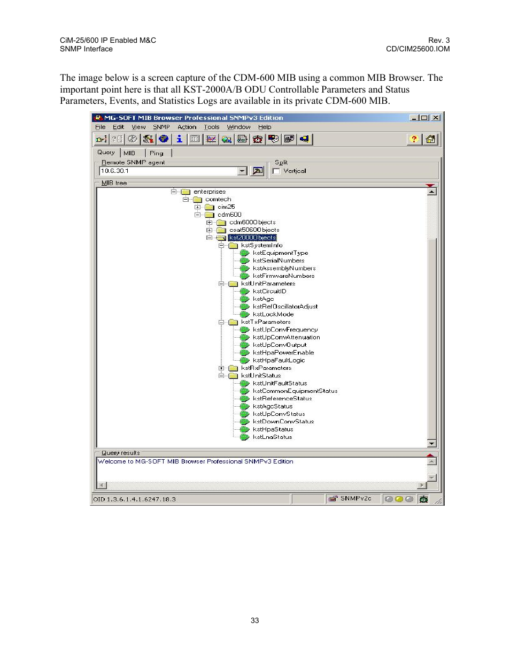
Task: Collapse the kstUnitStatus folder
Action: pyautogui.click(x=221, y=376)
